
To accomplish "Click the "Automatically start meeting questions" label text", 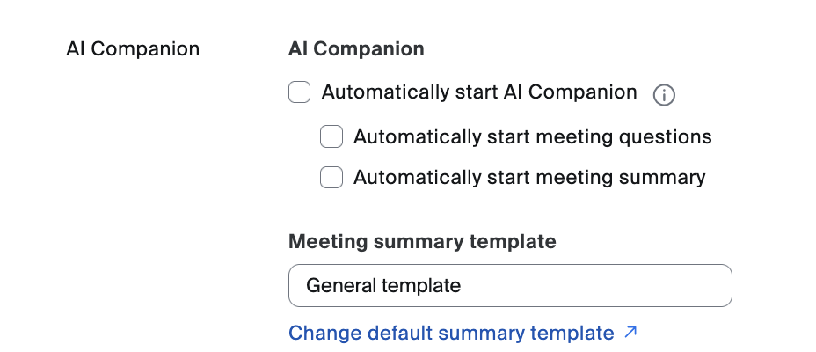I will (532, 137).
